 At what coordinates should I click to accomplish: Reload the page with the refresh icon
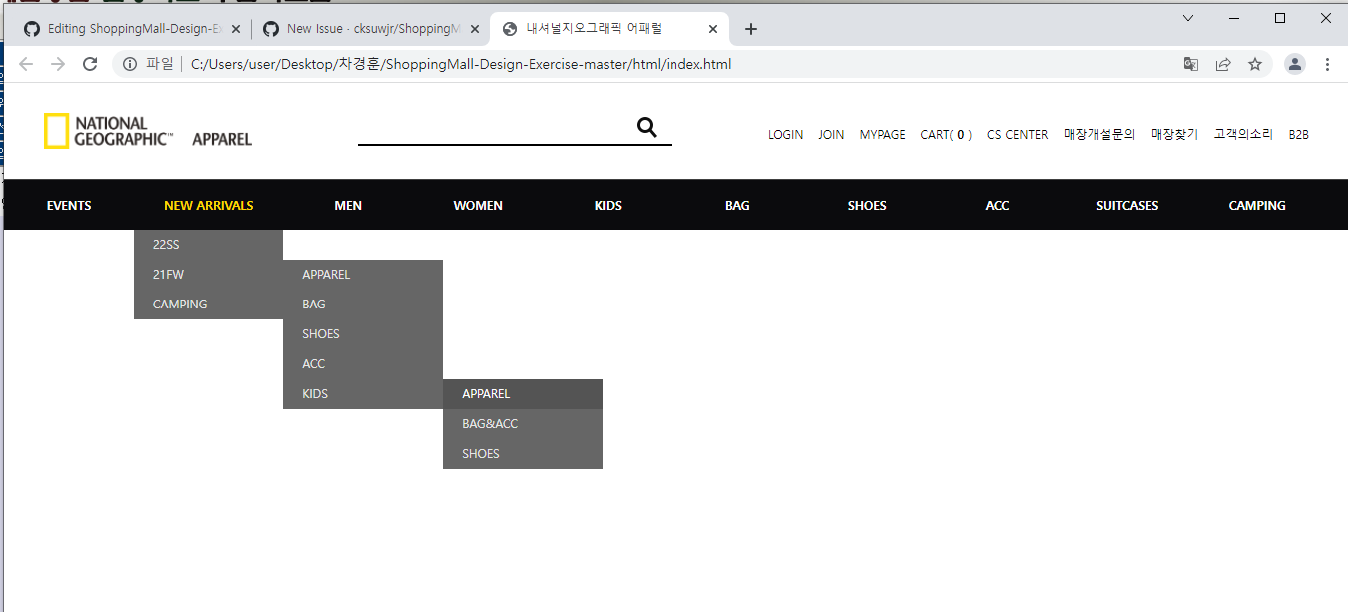(x=90, y=63)
